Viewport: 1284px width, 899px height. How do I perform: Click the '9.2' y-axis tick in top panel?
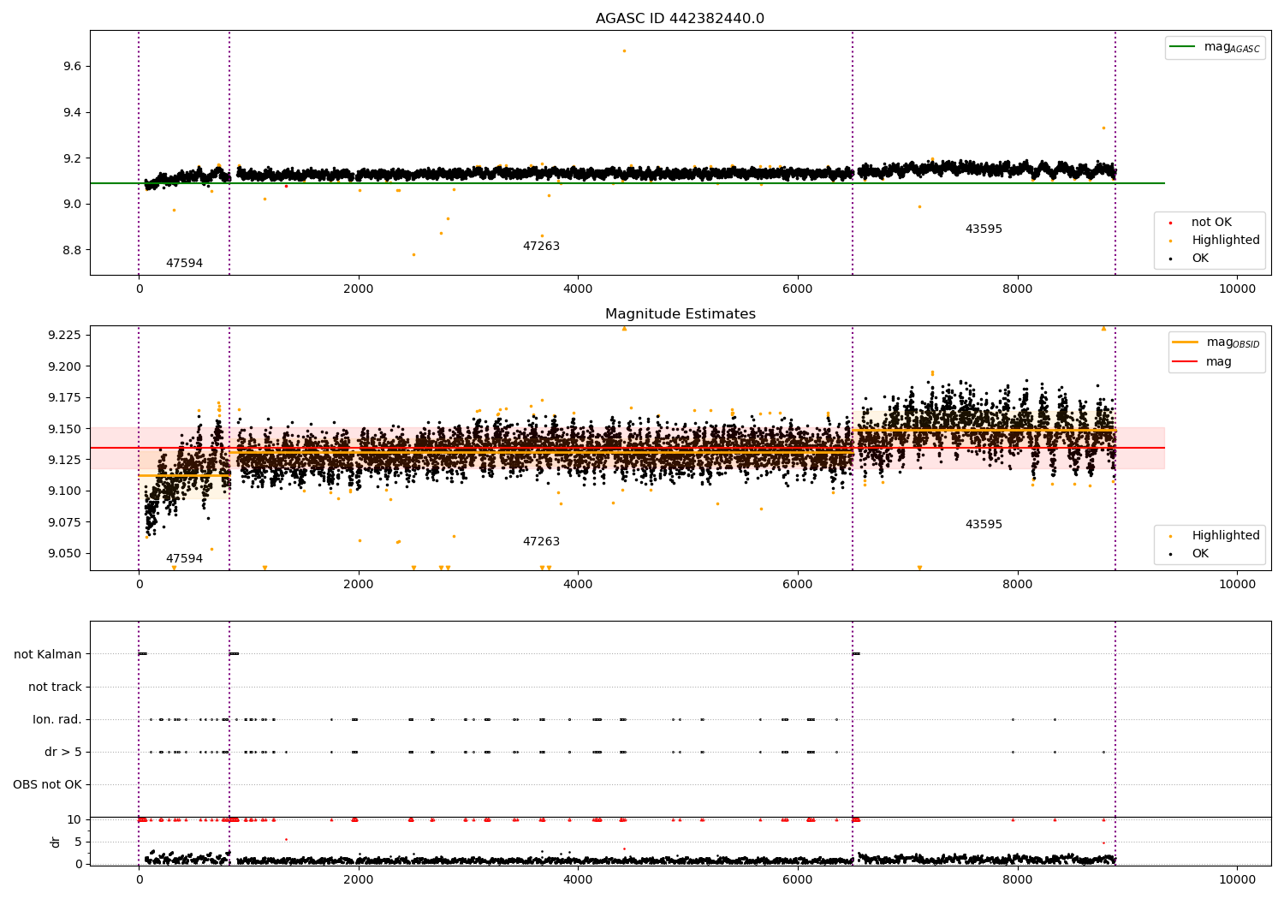[x=73, y=158]
